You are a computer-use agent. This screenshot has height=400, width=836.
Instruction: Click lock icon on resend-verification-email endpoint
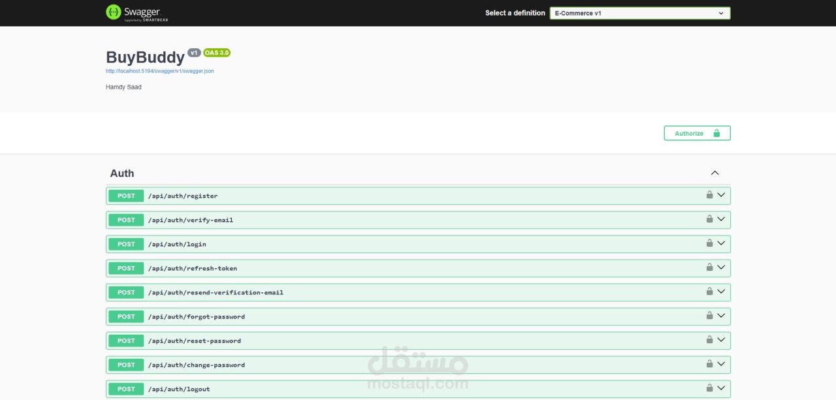(709, 291)
